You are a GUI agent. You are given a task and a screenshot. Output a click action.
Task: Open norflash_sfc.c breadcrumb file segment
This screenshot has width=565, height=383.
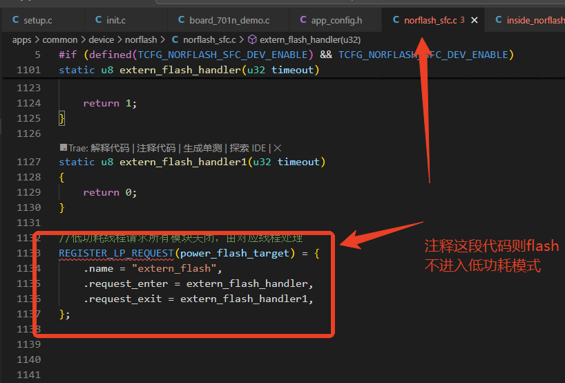tap(209, 39)
